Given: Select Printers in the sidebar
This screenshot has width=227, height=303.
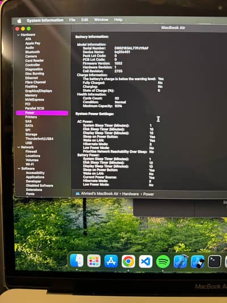Looking at the screenshot, I should coord(31,117).
